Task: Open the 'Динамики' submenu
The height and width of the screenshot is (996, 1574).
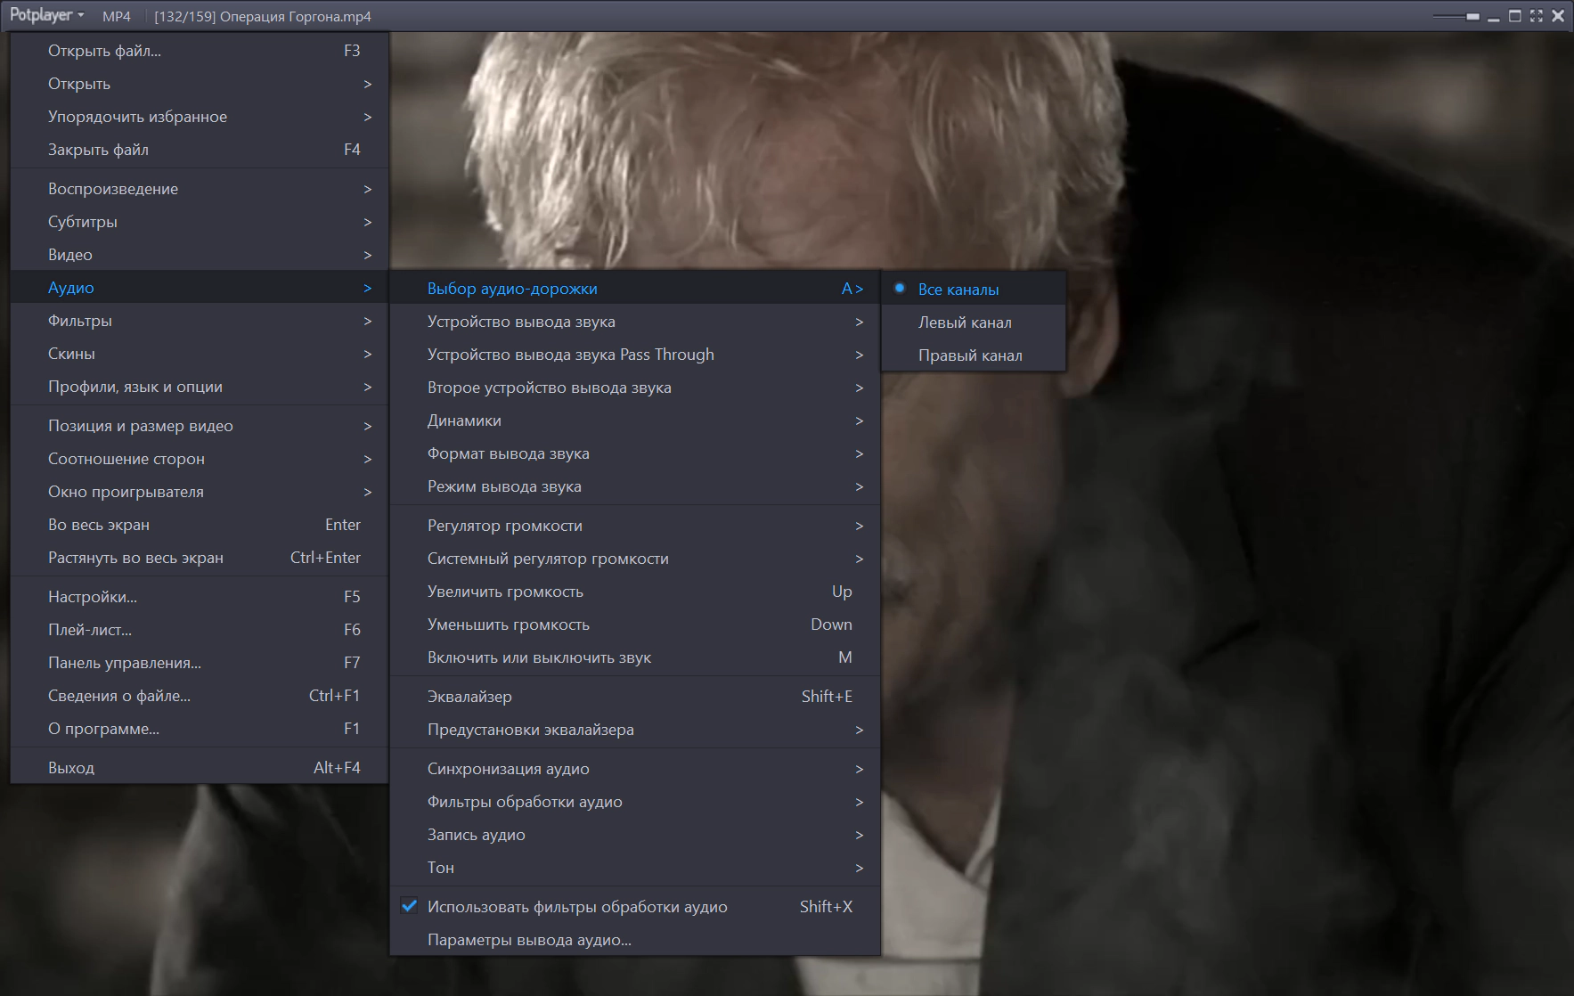Action: point(635,420)
